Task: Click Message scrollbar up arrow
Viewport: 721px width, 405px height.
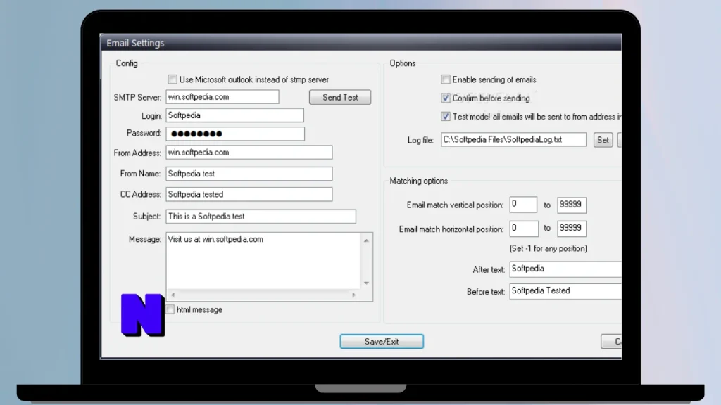Action: point(366,240)
